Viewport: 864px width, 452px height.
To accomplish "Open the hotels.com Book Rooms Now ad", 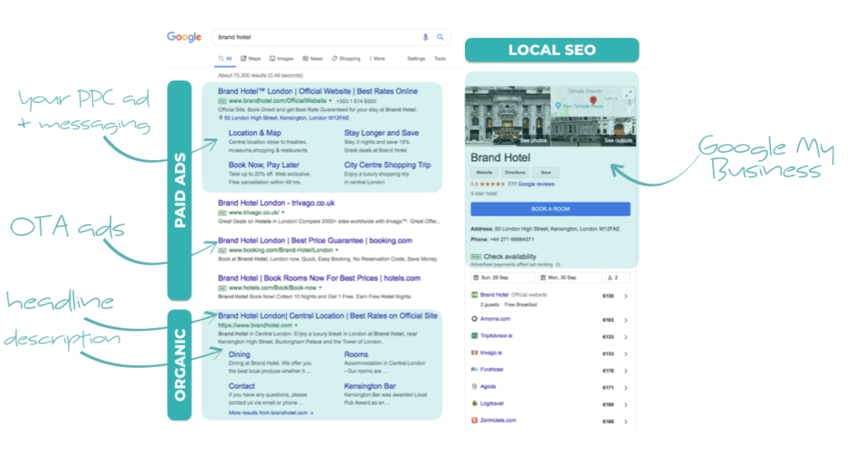I will pos(319,278).
